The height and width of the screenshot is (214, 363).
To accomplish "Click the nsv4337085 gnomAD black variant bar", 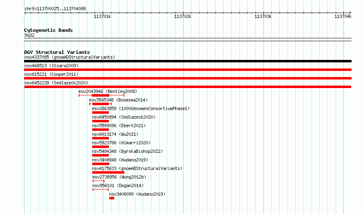I will click(188, 61).
